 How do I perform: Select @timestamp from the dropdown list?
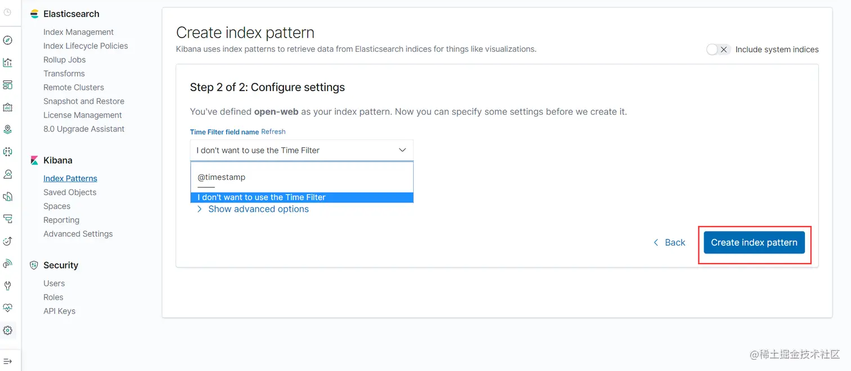point(222,177)
